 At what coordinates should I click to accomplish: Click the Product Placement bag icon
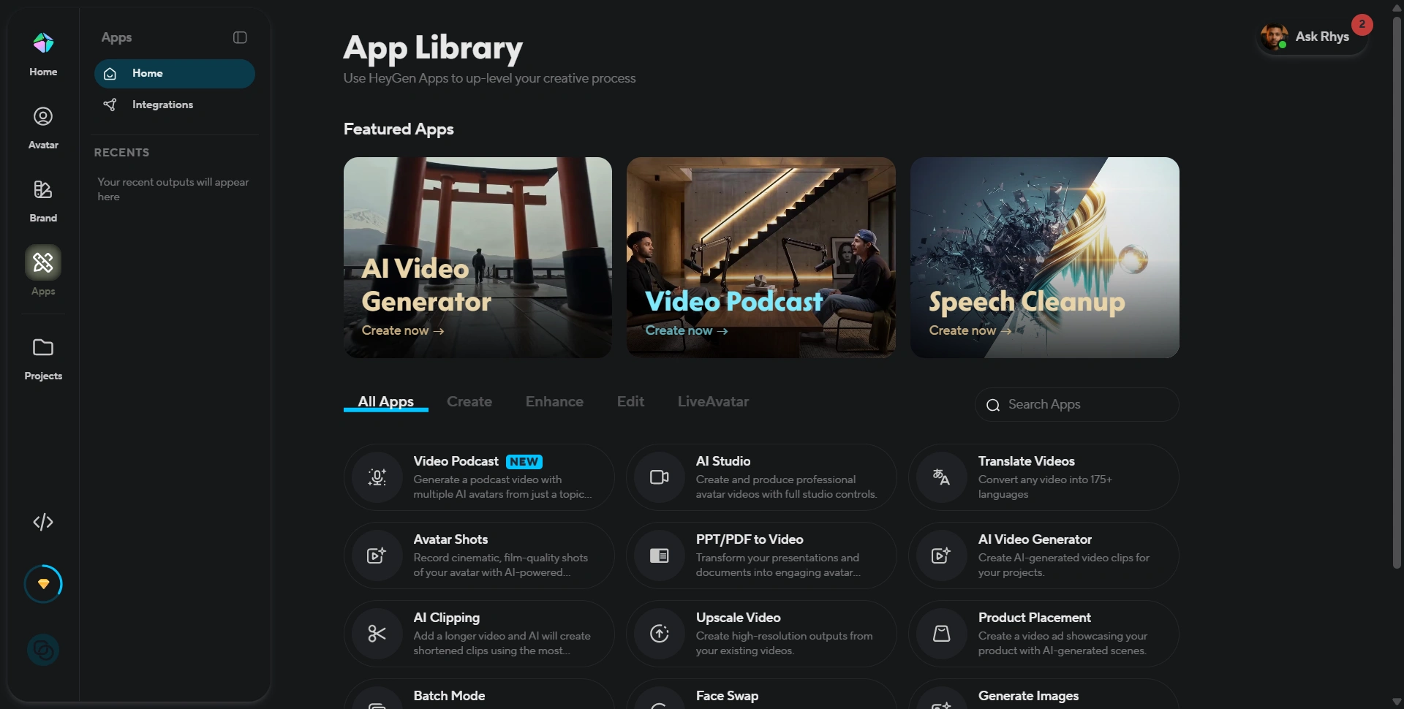[942, 634]
